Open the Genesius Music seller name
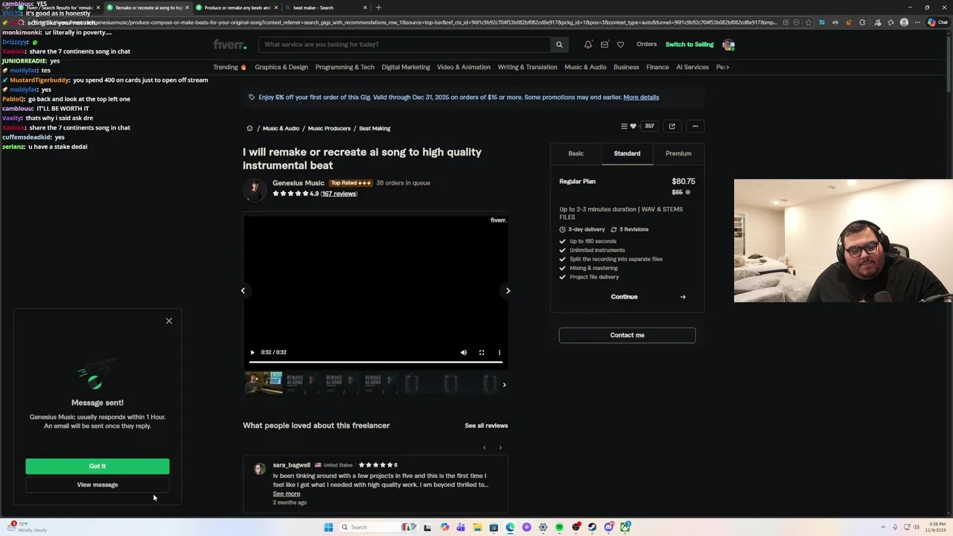953x536 pixels. [298, 183]
